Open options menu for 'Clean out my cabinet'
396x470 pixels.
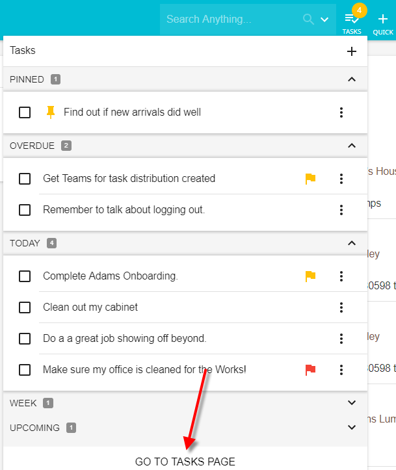(x=341, y=307)
